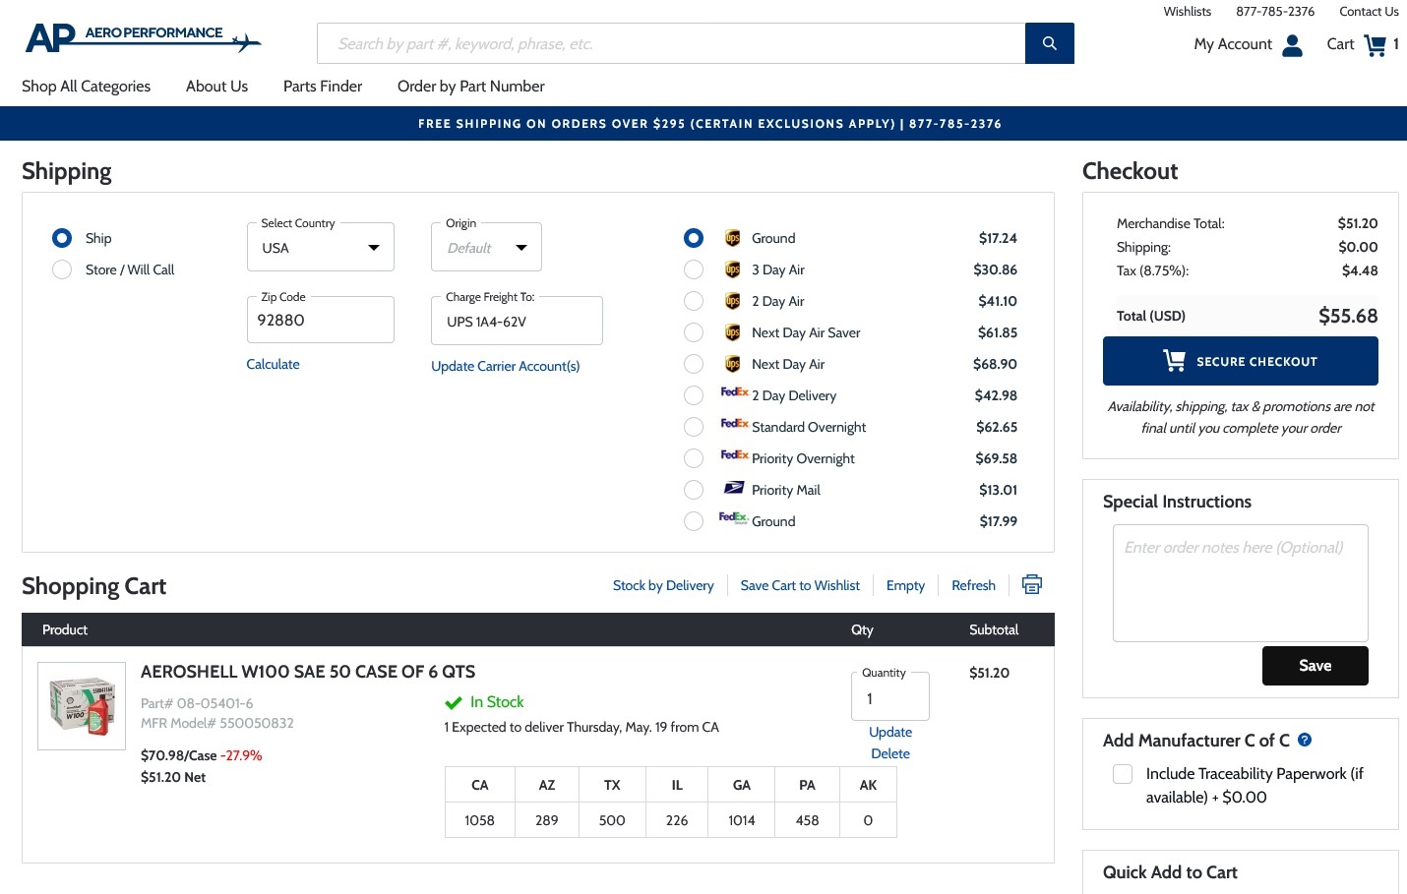Click the CA stock value 1058
The image size is (1407, 894).
pyautogui.click(x=479, y=820)
